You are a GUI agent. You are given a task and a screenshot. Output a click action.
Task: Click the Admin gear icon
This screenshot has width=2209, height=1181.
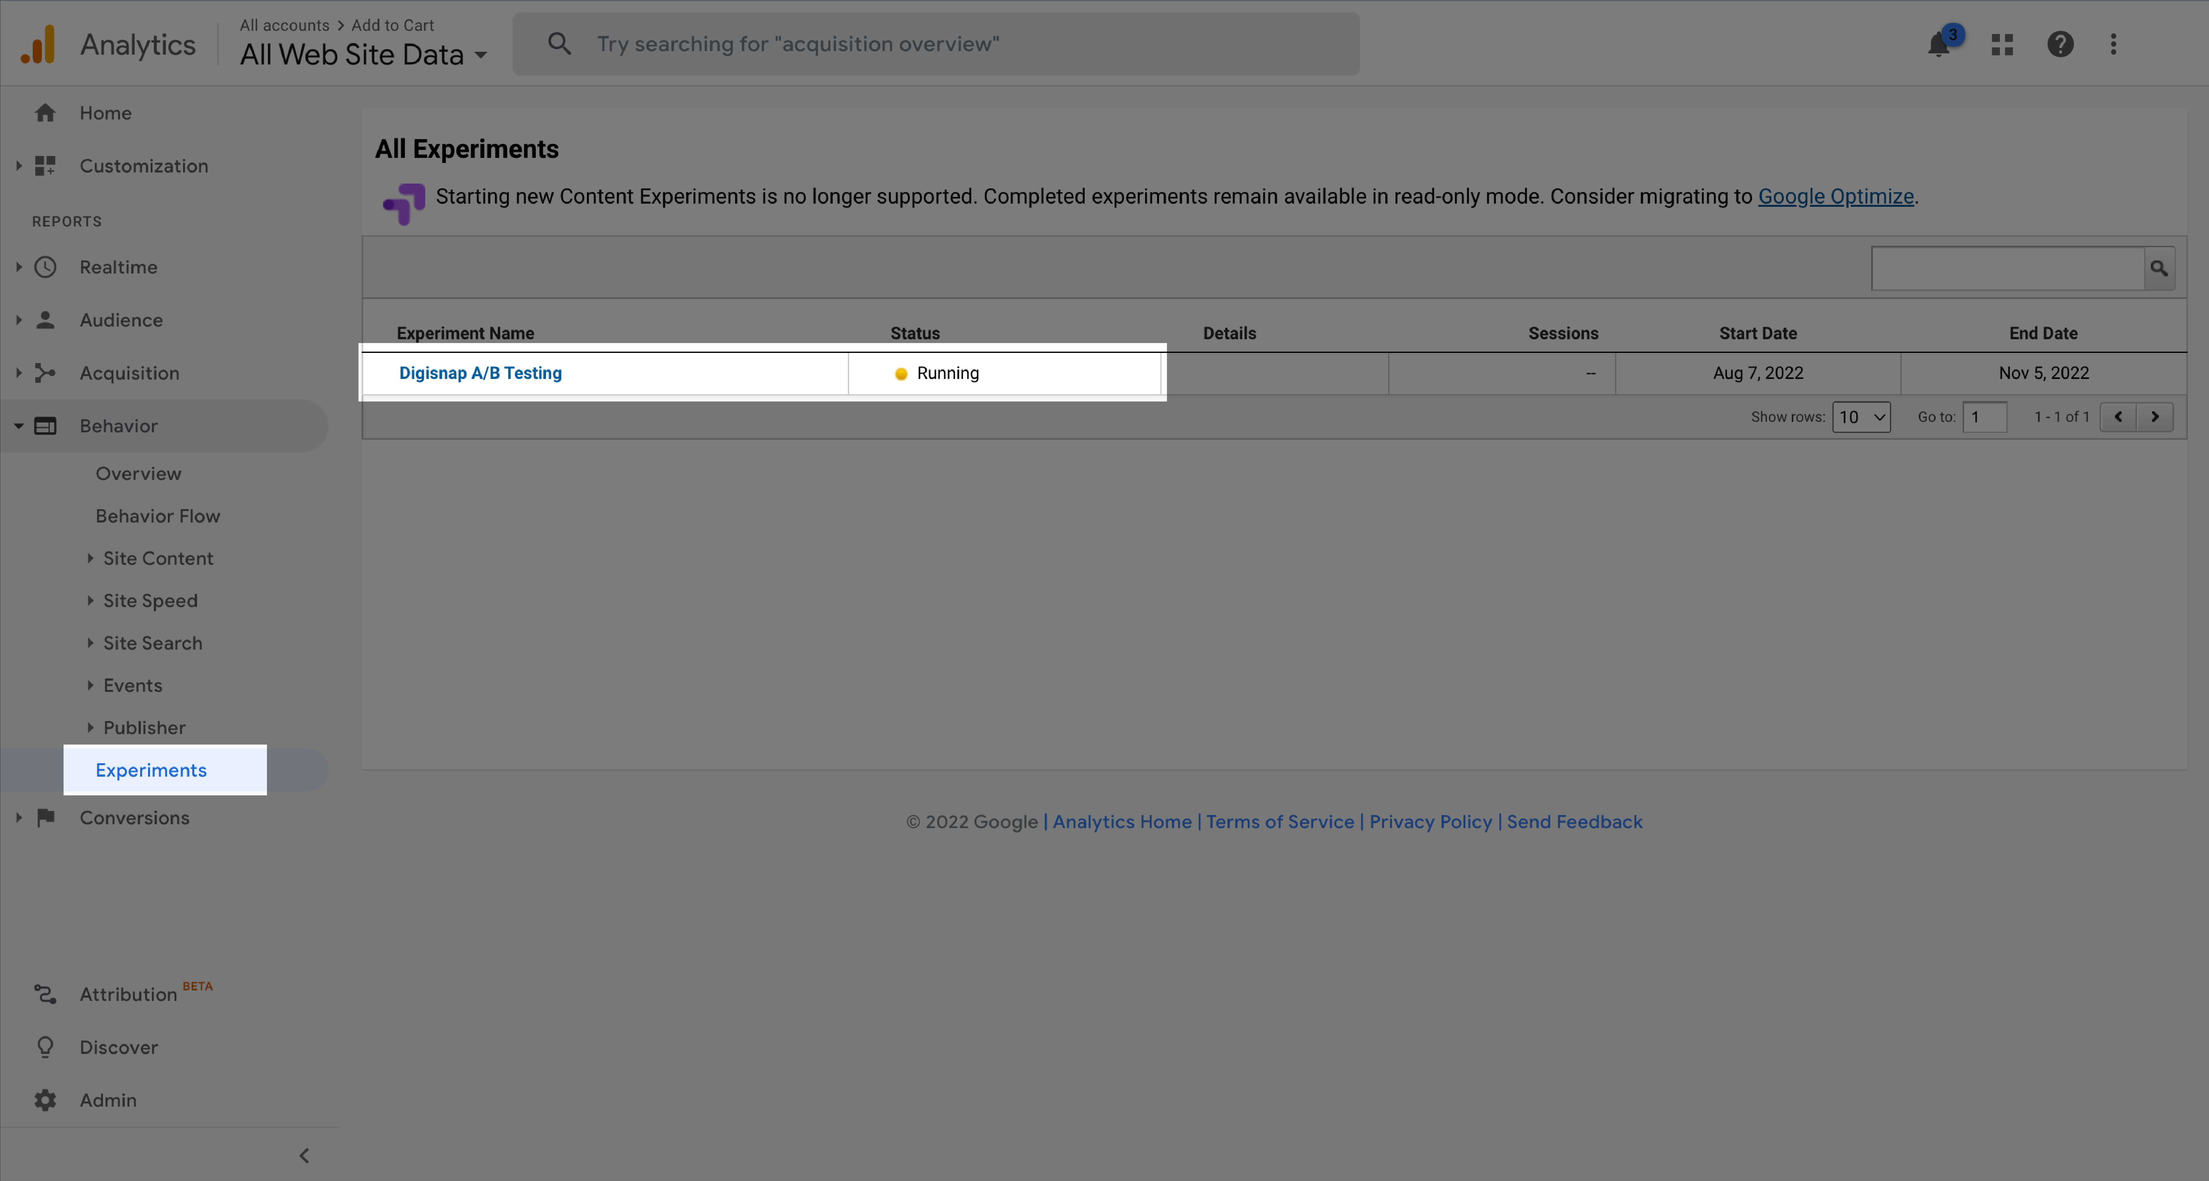coord(45,1100)
